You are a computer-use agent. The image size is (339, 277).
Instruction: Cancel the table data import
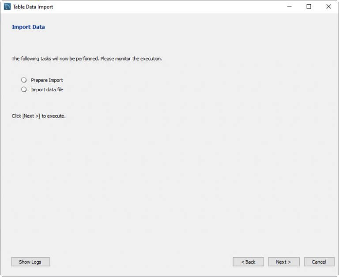click(319, 262)
